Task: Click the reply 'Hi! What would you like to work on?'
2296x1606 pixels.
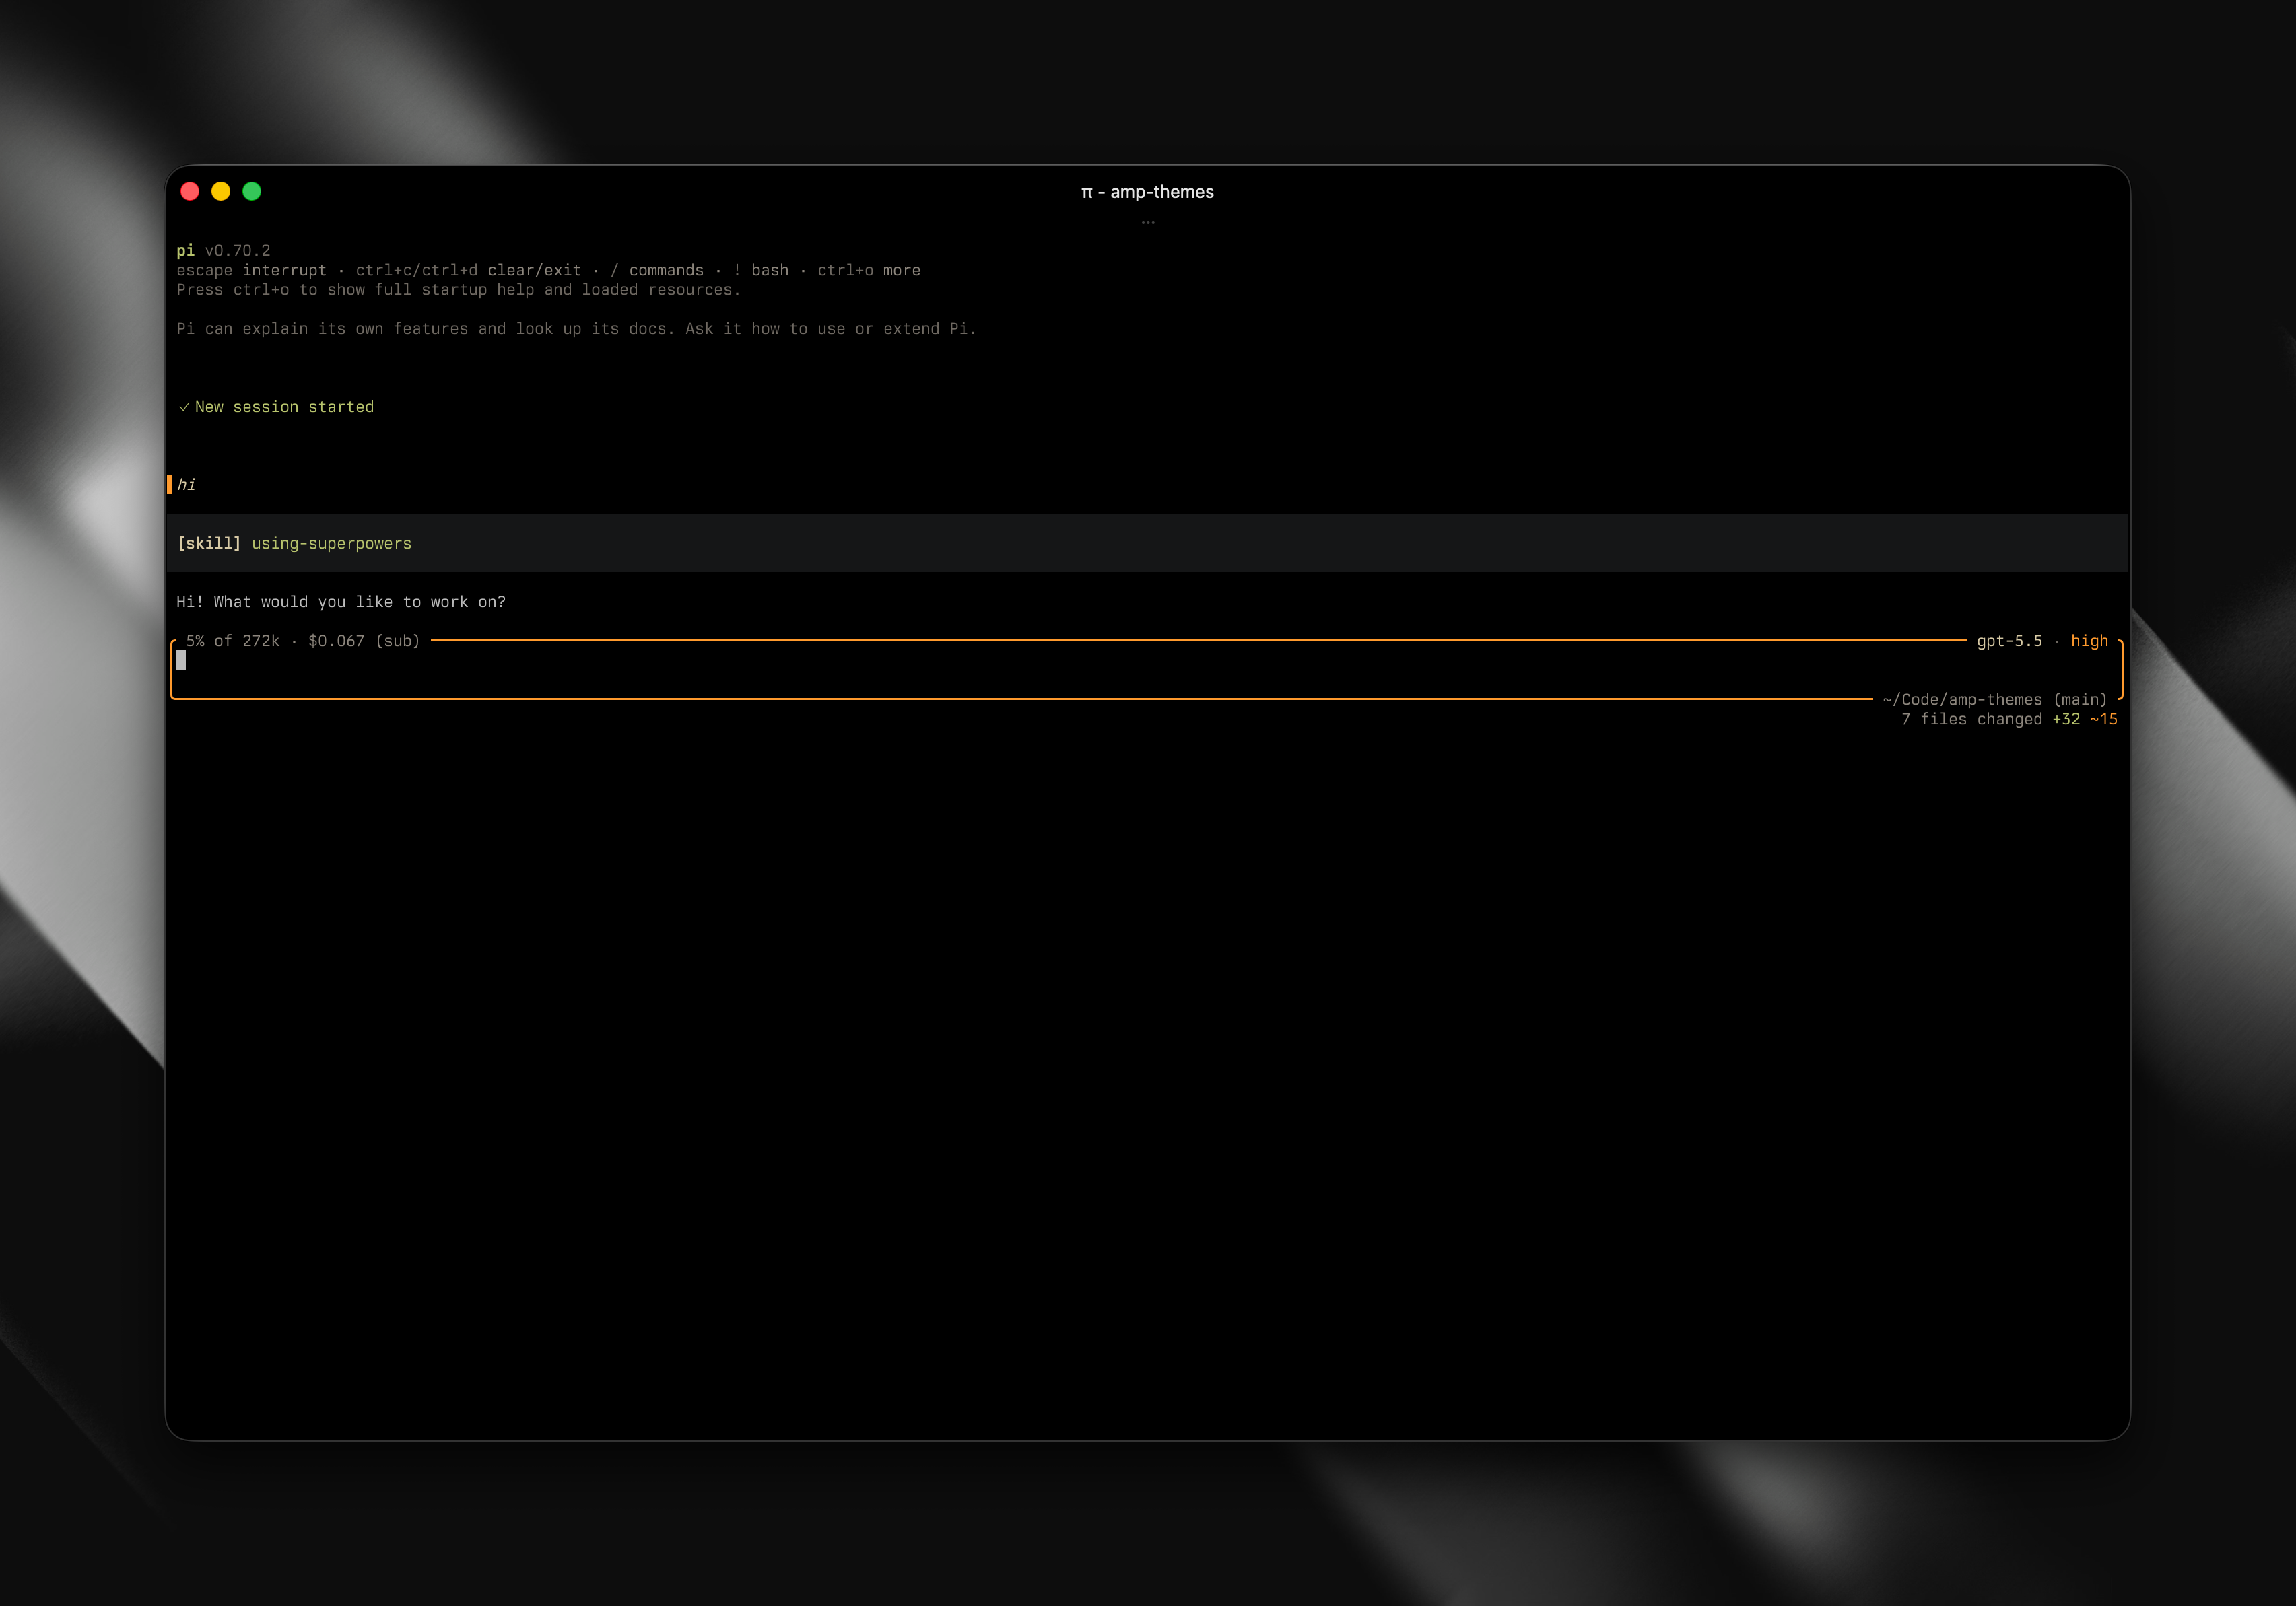Action: pos(341,602)
